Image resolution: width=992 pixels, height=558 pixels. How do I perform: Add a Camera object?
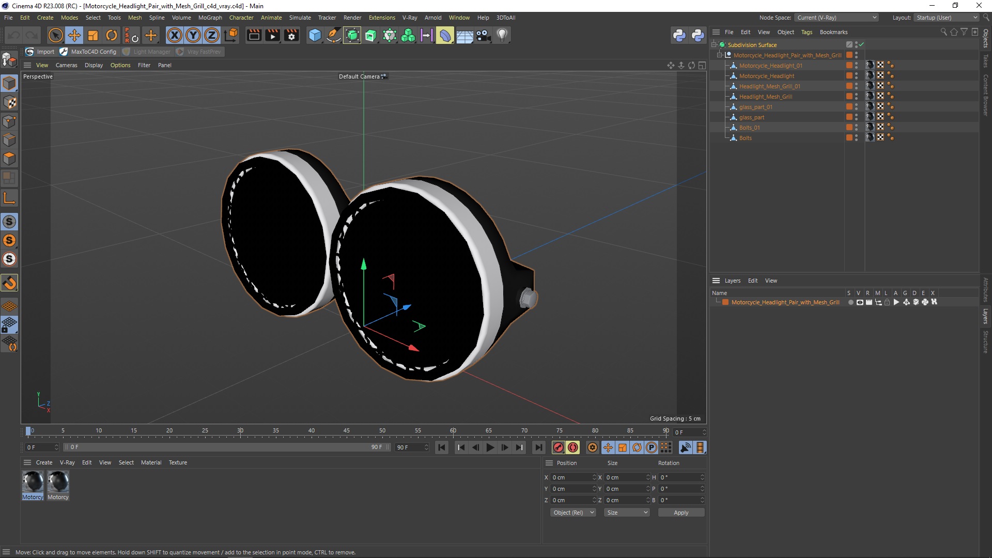click(483, 35)
